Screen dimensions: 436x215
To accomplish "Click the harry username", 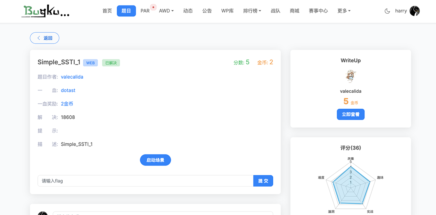I will (x=401, y=11).
